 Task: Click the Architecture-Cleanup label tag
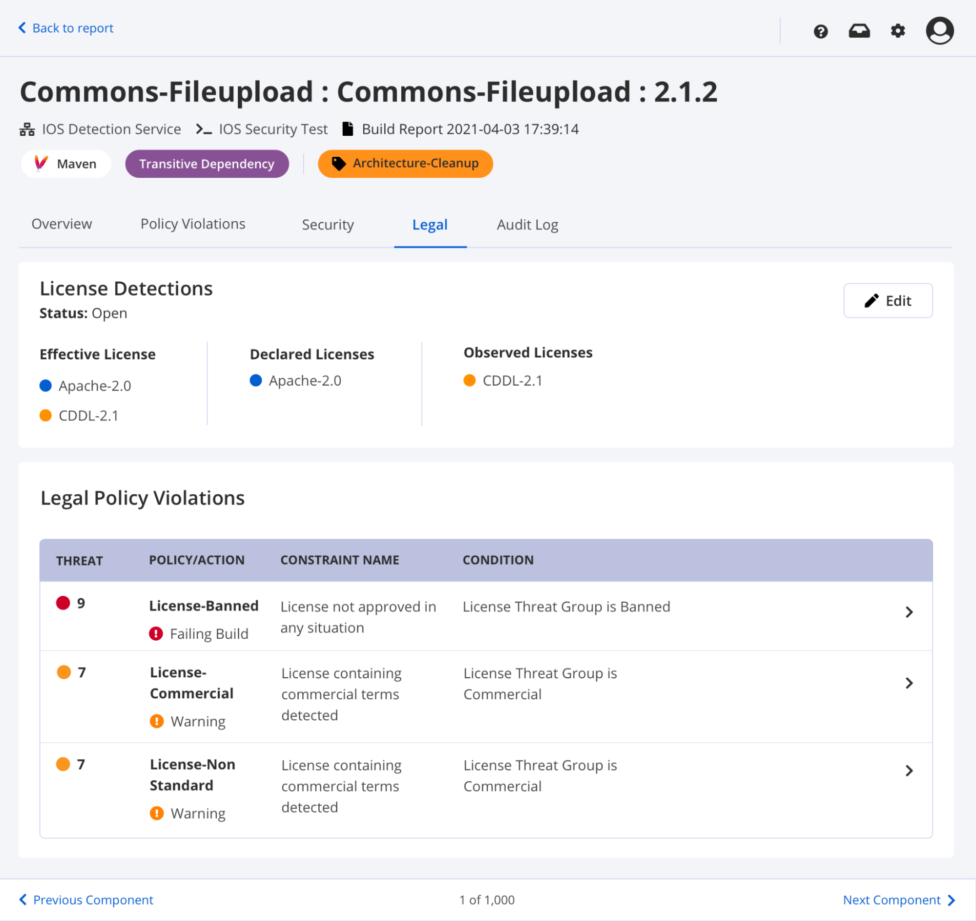tap(405, 164)
